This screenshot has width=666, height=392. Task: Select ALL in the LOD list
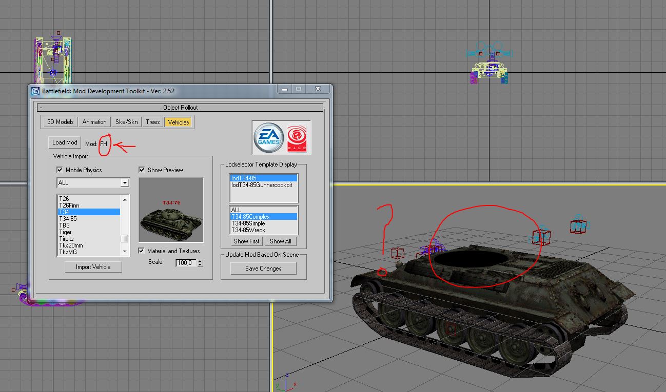click(263, 210)
